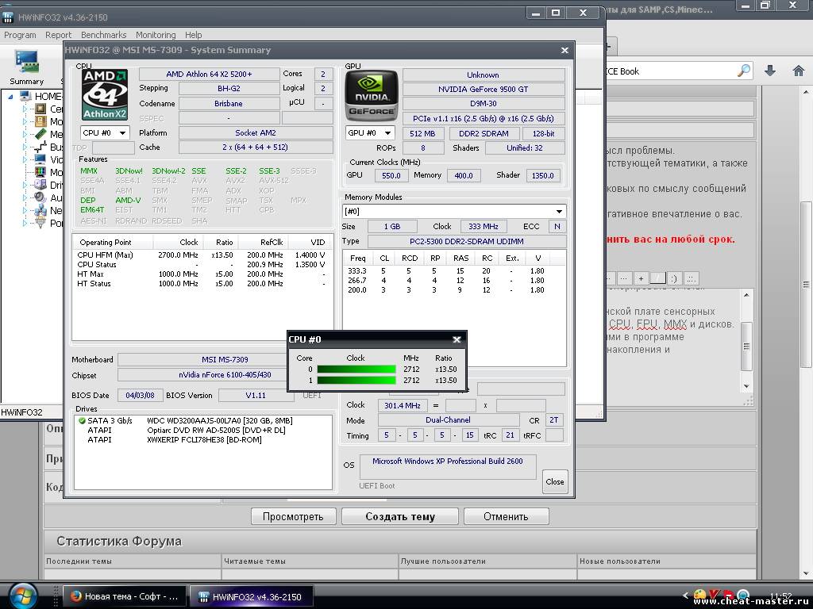
Task: Click the browser home icon
Action: coord(799,71)
